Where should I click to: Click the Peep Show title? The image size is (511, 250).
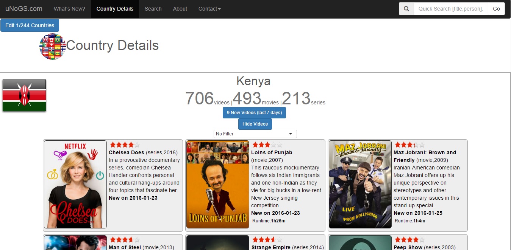408,247
